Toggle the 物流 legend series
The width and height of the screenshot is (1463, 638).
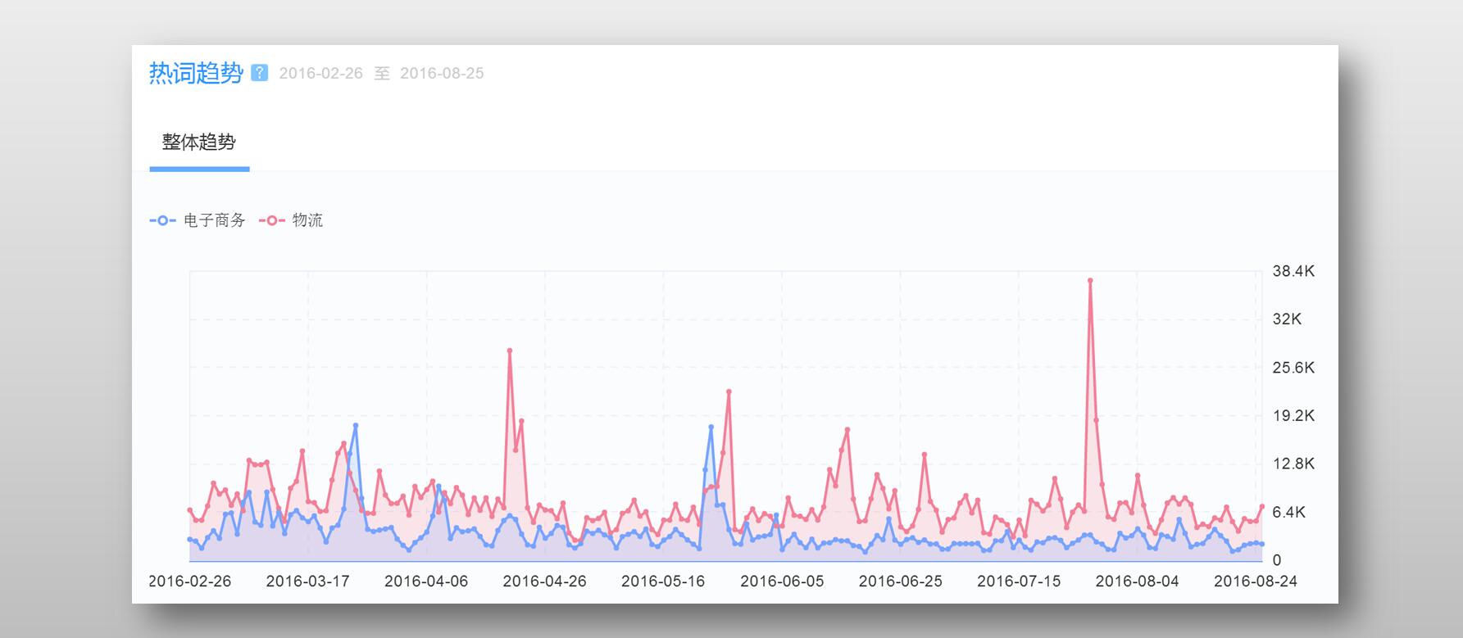coord(291,220)
